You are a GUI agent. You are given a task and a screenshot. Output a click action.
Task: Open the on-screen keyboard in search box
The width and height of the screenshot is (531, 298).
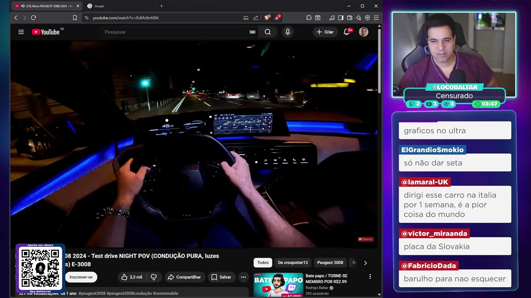252,32
